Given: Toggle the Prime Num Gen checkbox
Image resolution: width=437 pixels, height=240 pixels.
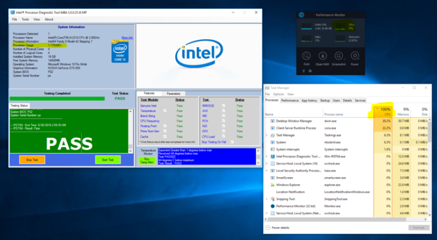Looking at the screenshot, I should (165, 131).
